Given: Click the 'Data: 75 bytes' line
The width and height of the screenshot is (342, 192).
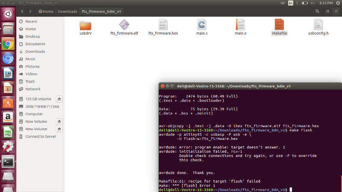Looking at the screenshot, I should [198, 109].
